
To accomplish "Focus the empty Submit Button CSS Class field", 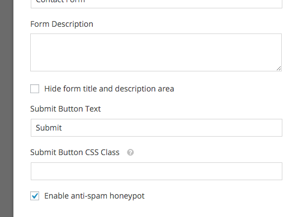I will 157,171.
